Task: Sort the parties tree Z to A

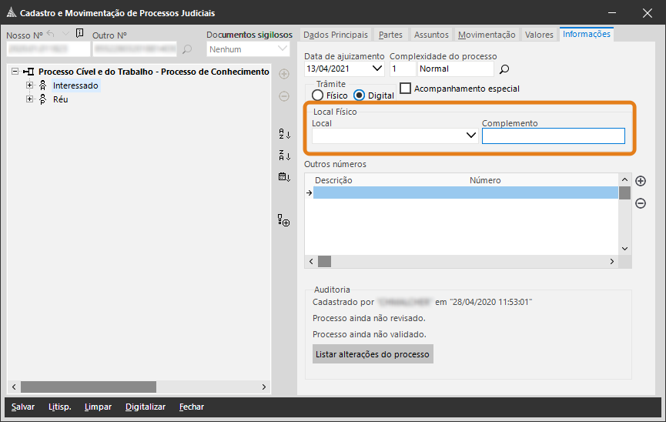Action: [284, 156]
